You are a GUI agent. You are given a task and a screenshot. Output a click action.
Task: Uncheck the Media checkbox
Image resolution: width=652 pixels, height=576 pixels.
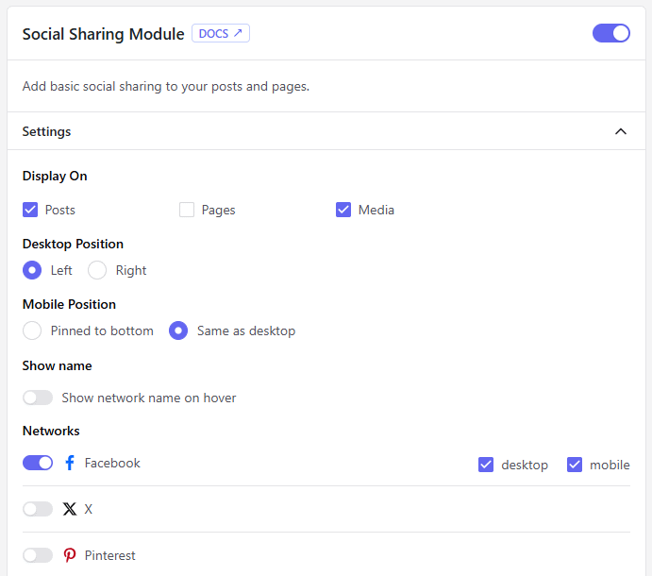coord(343,210)
